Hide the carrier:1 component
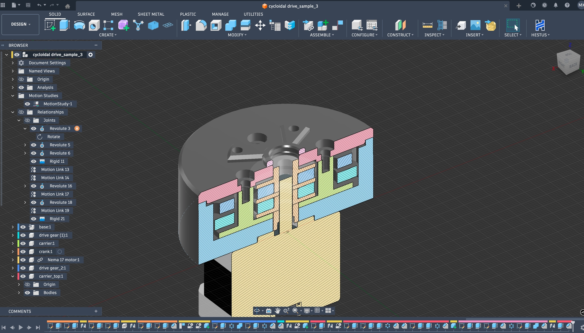This screenshot has width=584, height=333. click(x=23, y=243)
